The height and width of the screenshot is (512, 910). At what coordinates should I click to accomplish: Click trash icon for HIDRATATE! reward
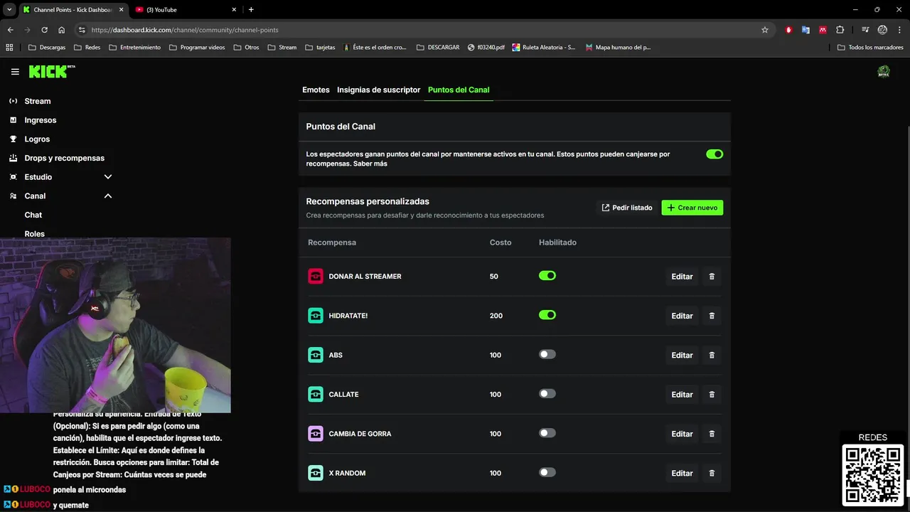(x=712, y=316)
